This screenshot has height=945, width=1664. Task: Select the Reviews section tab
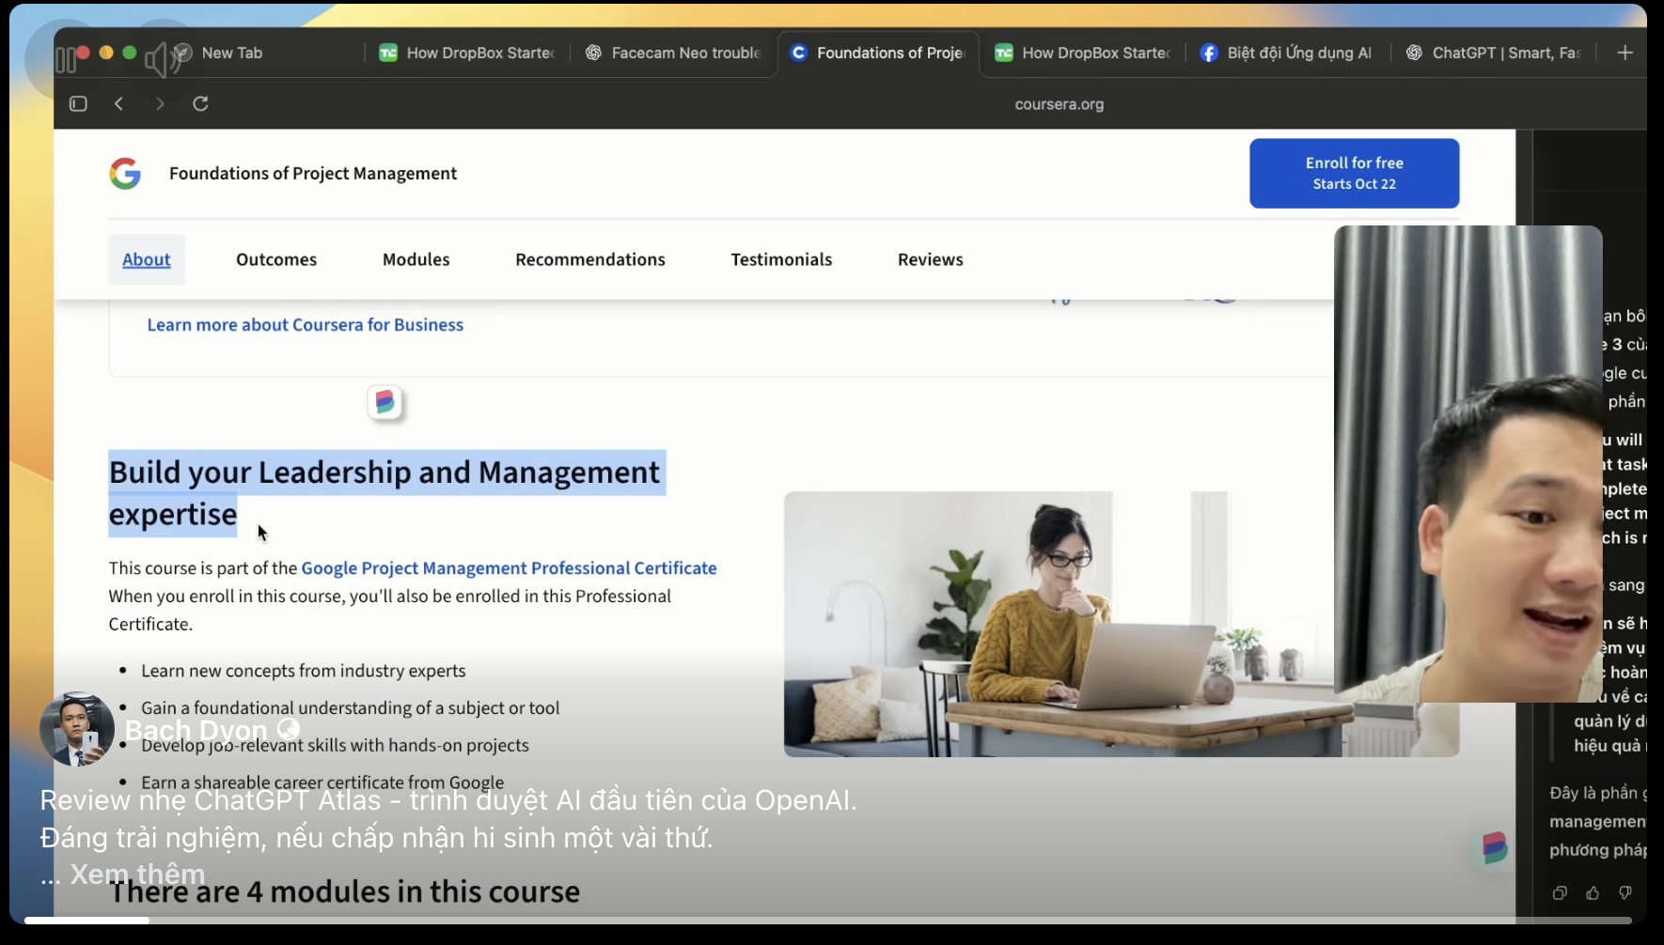[930, 260]
